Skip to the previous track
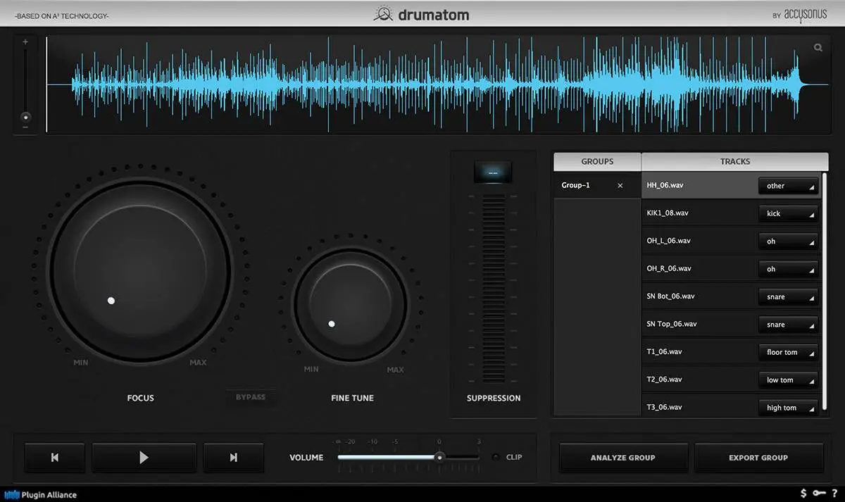 tap(55, 458)
